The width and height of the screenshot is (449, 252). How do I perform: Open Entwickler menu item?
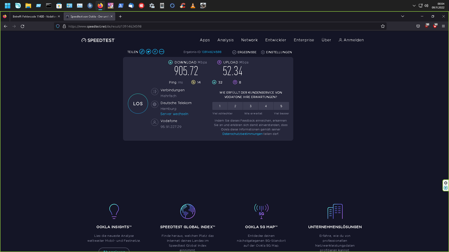(x=276, y=40)
